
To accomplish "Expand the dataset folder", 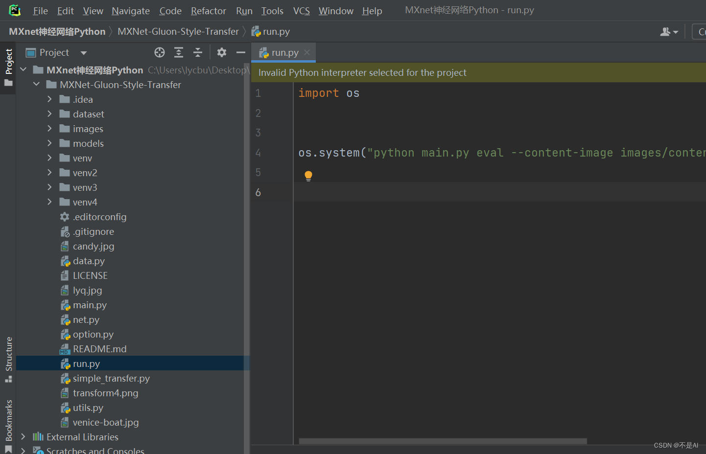I will [49, 114].
